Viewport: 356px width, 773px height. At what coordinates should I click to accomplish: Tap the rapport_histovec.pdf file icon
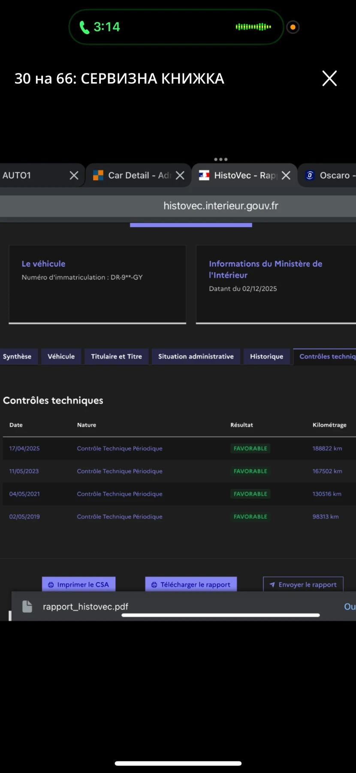coord(27,606)
